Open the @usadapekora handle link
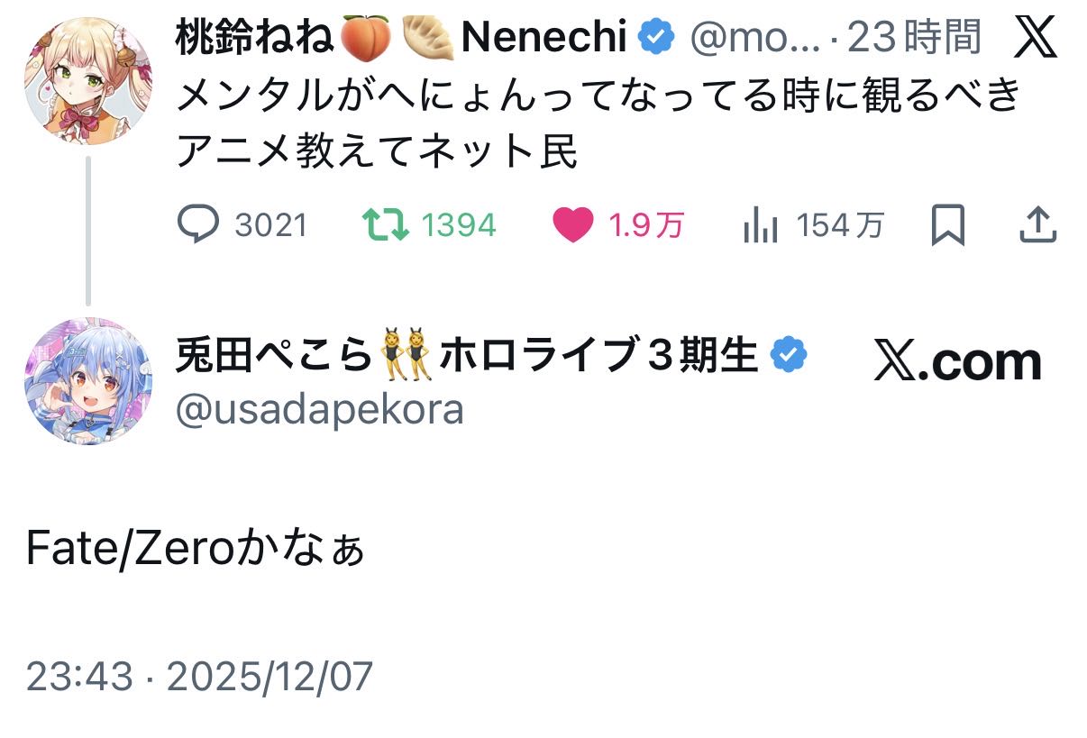 pos(320,410)
